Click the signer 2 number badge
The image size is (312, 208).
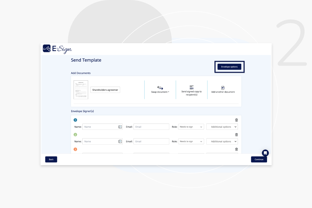(x=75, y=134)
